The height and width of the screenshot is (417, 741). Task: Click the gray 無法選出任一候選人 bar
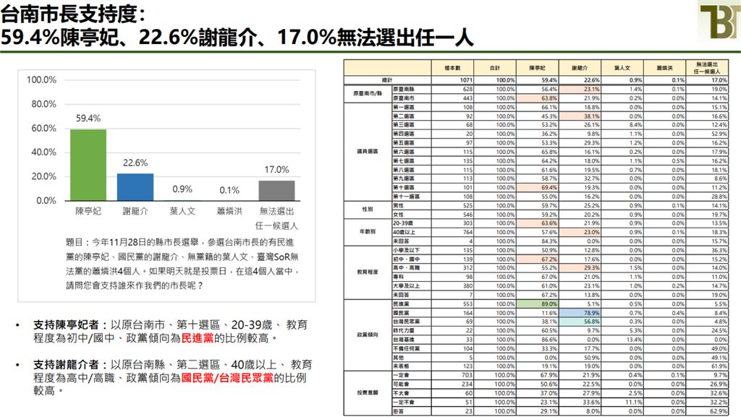(276, 191)
